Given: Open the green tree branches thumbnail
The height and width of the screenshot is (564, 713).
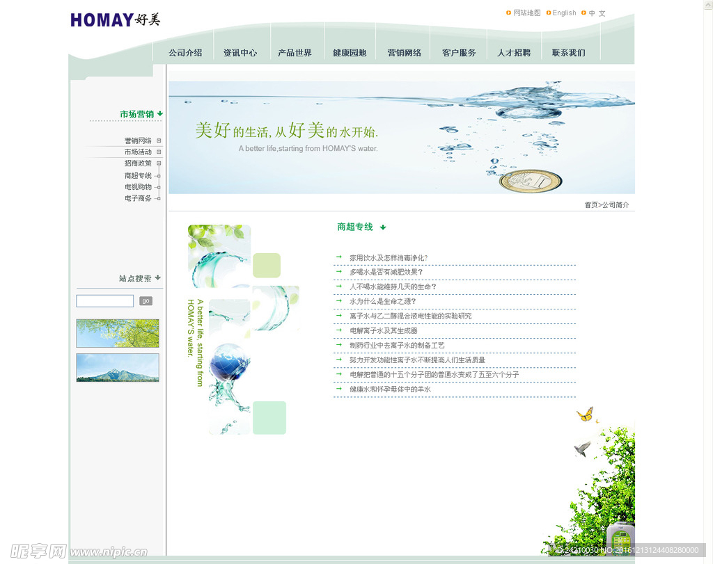Looking at the screenshot, I should click(118, 333).
